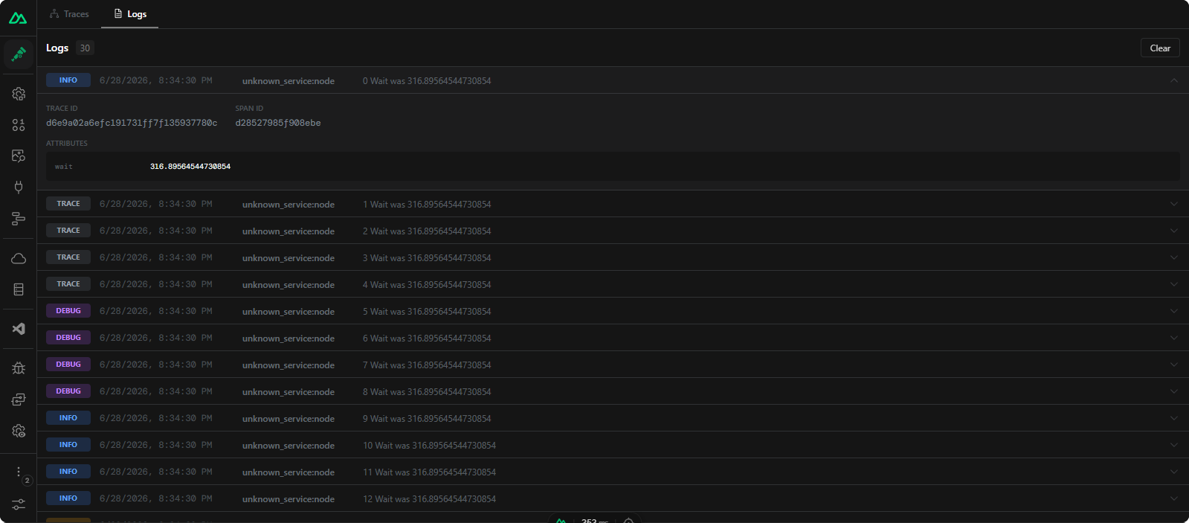Click the INFO badge on log 12

pyautogui.click(x=68, y=498)
